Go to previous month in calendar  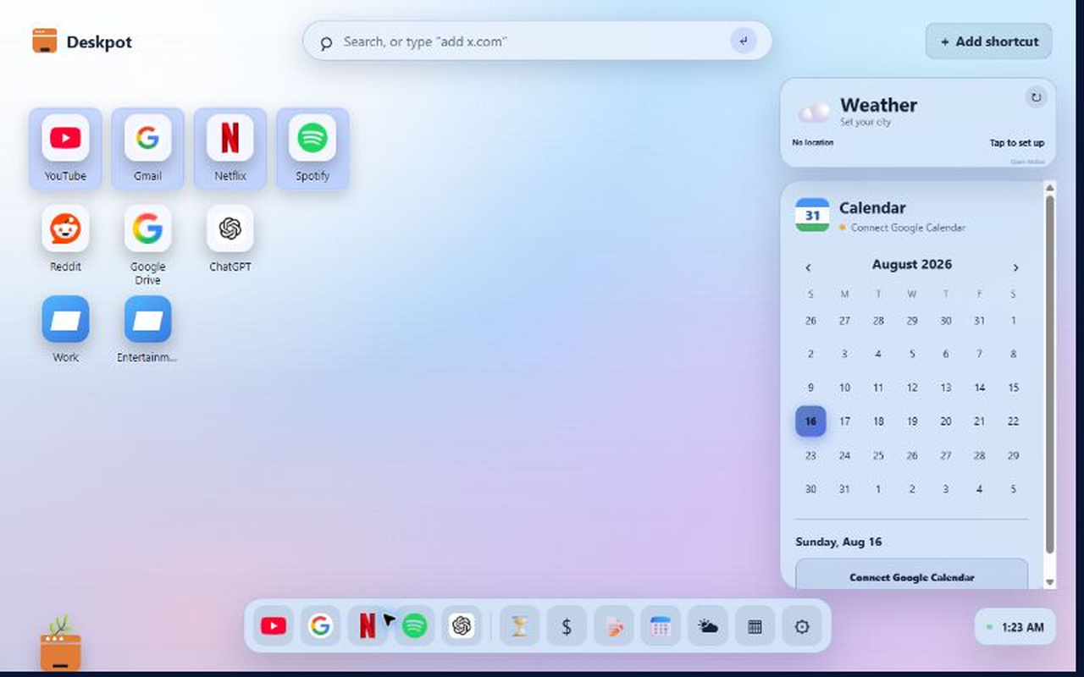pos(808,267)
